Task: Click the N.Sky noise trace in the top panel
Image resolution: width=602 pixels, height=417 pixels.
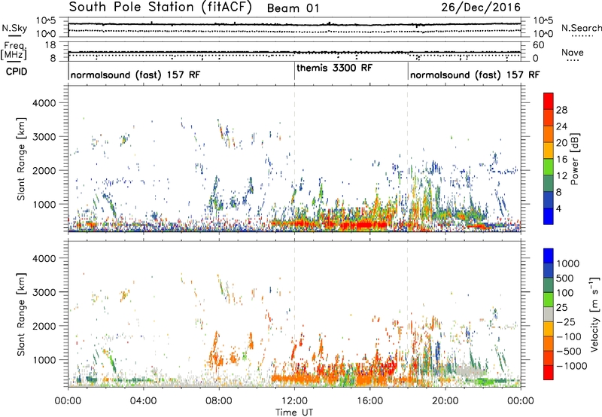Action: pyautogui.click(x=294, y=24)
